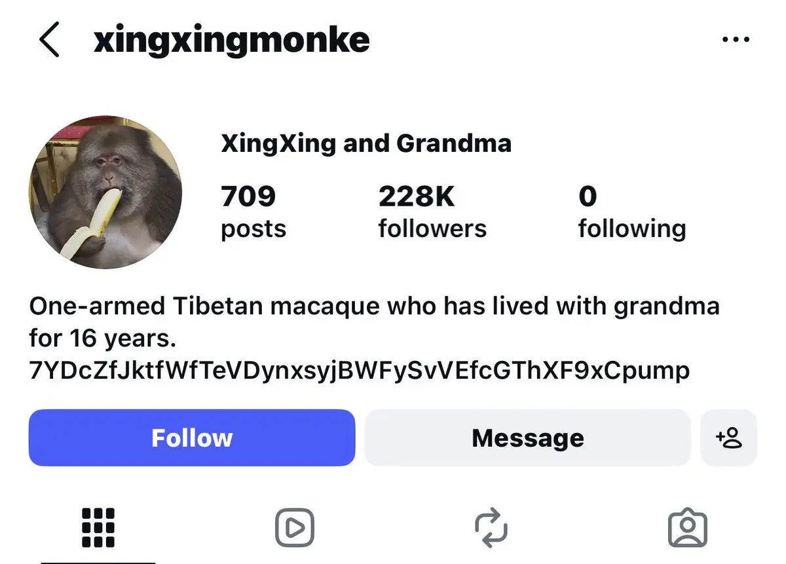Screen dimensions: 786x564
Task: Show the reposts tab
Action: point(491,527)
